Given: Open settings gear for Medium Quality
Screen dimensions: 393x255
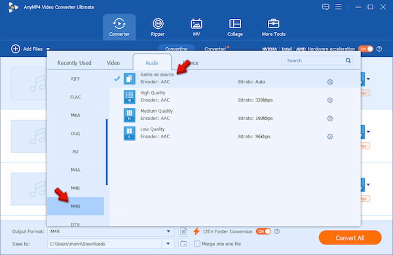Looking at the screenshot, I should point(330,119).
